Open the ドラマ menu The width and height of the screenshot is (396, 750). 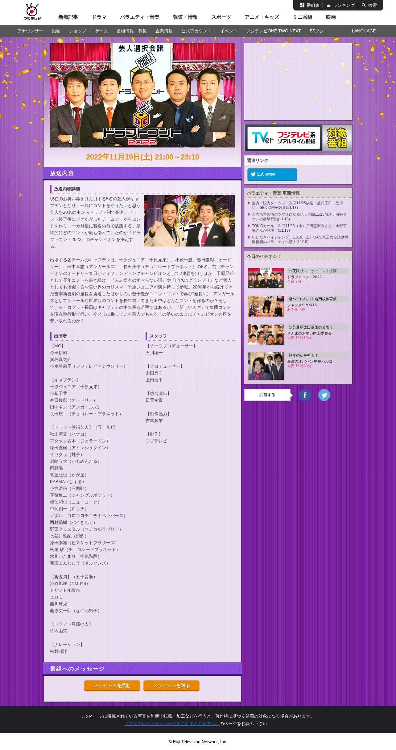(x=99, y=17)
